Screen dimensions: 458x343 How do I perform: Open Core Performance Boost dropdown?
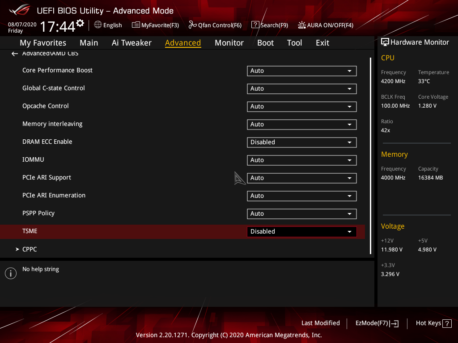302,71
